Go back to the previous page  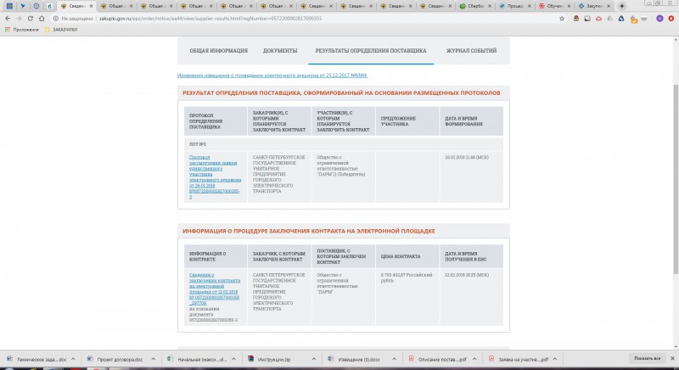point(8,19)
